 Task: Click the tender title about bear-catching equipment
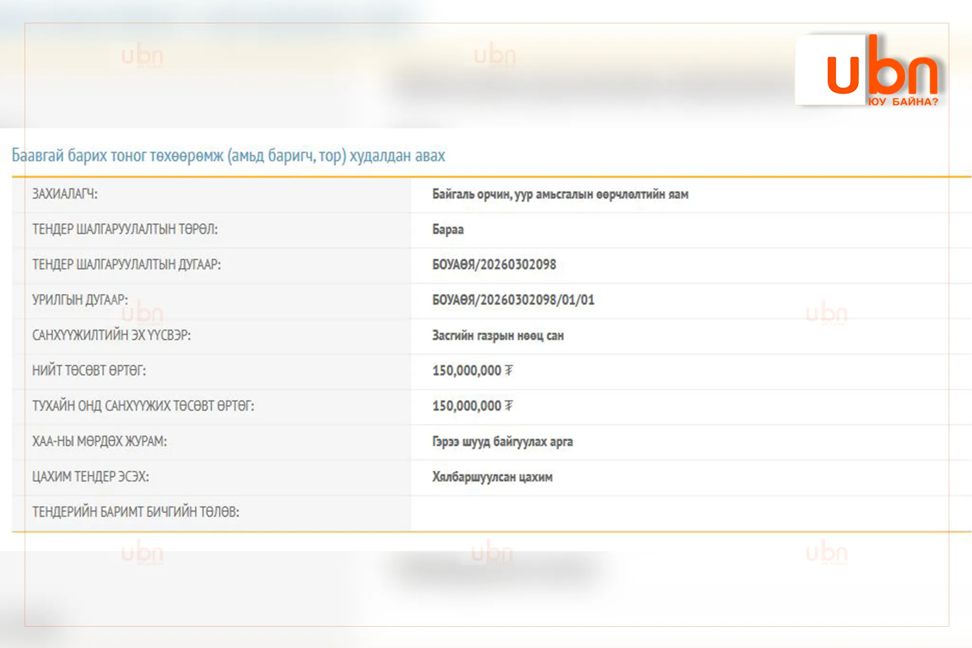tap(228, 156)
